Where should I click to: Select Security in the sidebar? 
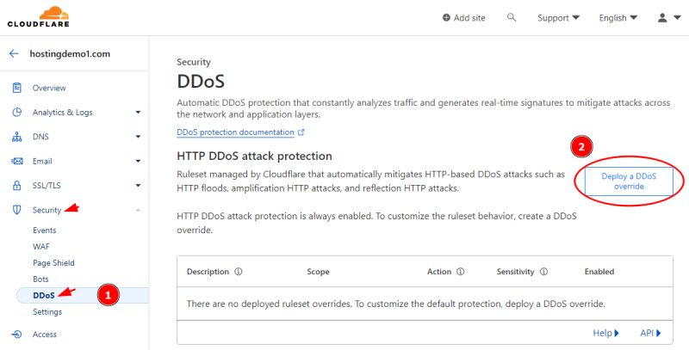[47, 210]
